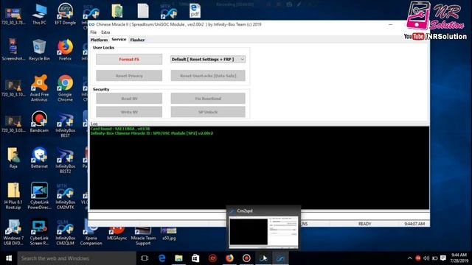Open the Windows Start menu
Screen dimensions: 472x265
point(9,258)
